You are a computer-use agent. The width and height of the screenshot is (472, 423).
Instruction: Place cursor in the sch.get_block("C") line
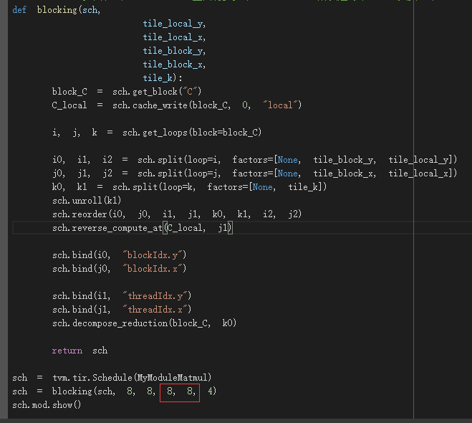pos(127,92)
